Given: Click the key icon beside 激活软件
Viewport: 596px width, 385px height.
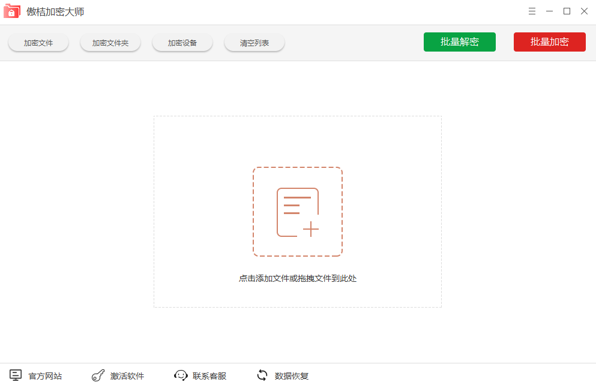Looking at the screenshot, I should tap(97, 375).
